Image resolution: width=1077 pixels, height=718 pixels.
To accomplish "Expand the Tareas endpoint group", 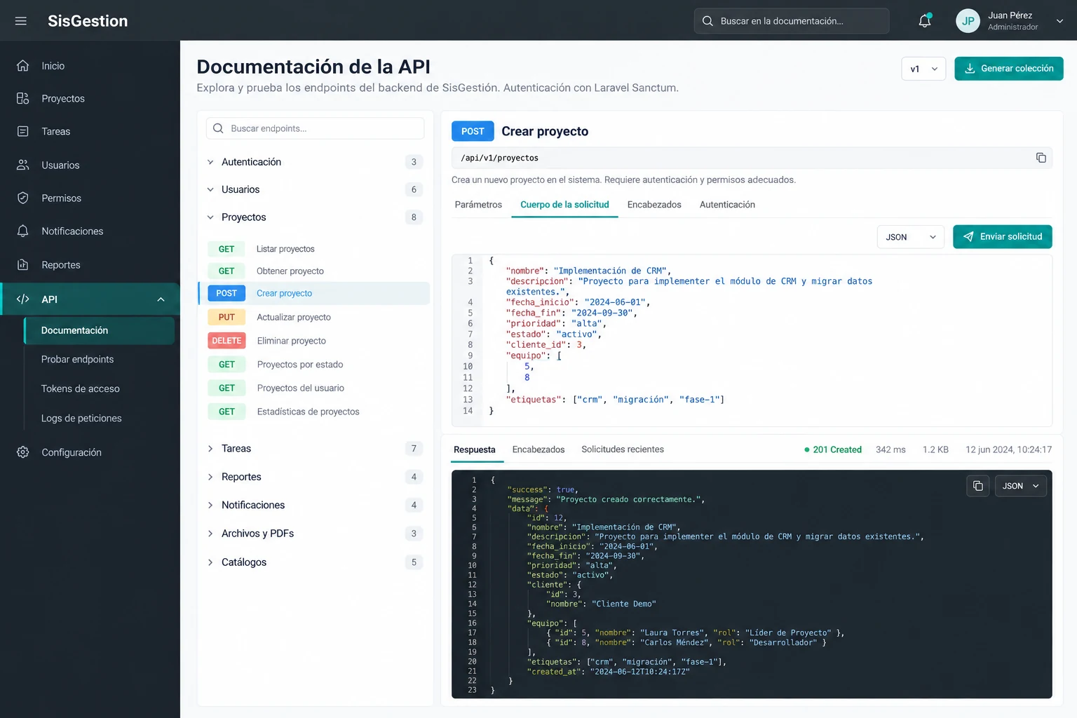I will click(210, 449).
